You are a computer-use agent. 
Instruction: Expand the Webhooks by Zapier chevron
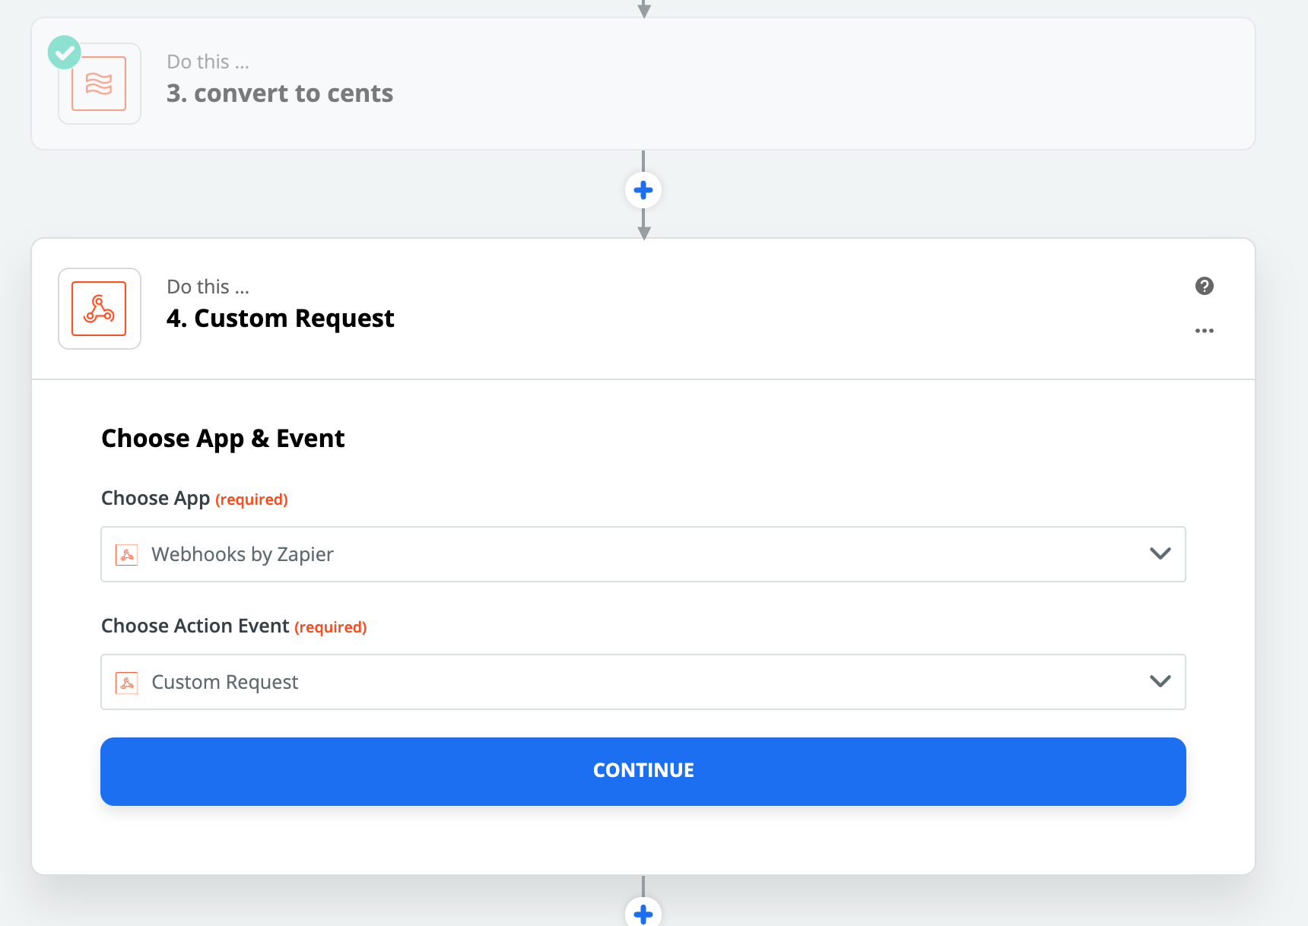tap(1160, 553)
